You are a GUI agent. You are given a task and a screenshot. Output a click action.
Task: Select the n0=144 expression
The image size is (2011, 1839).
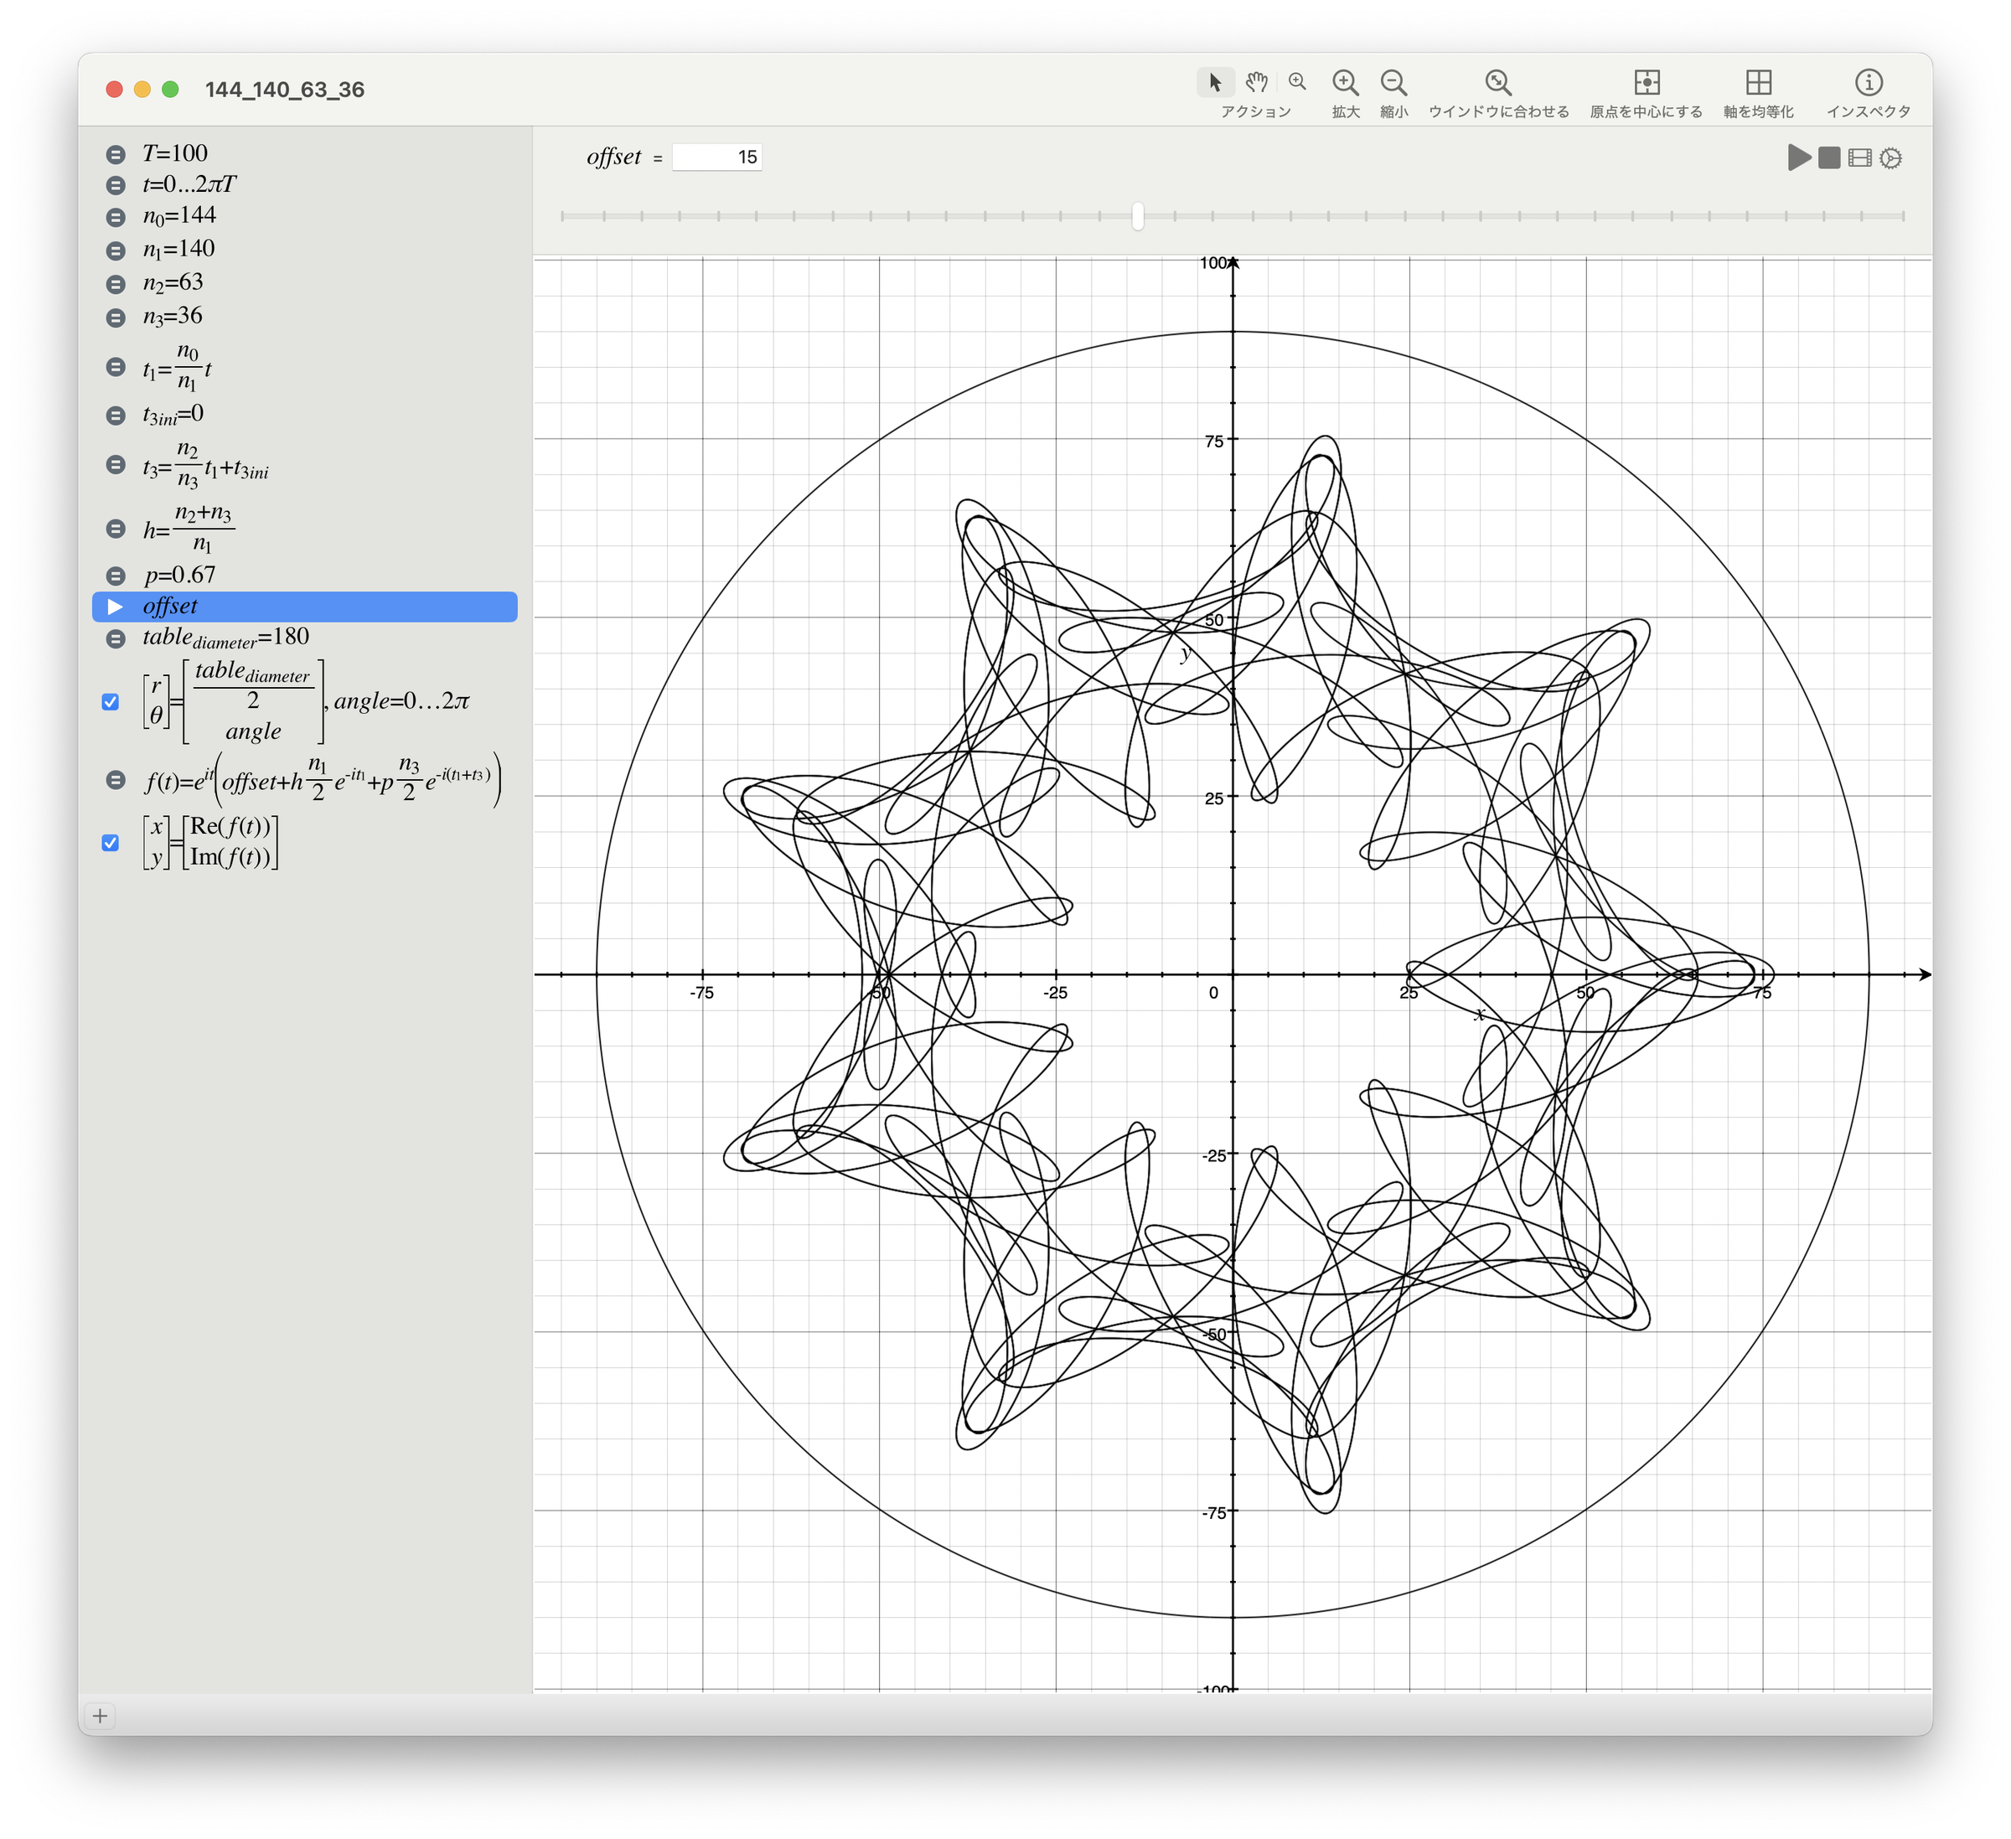[179, 216]
